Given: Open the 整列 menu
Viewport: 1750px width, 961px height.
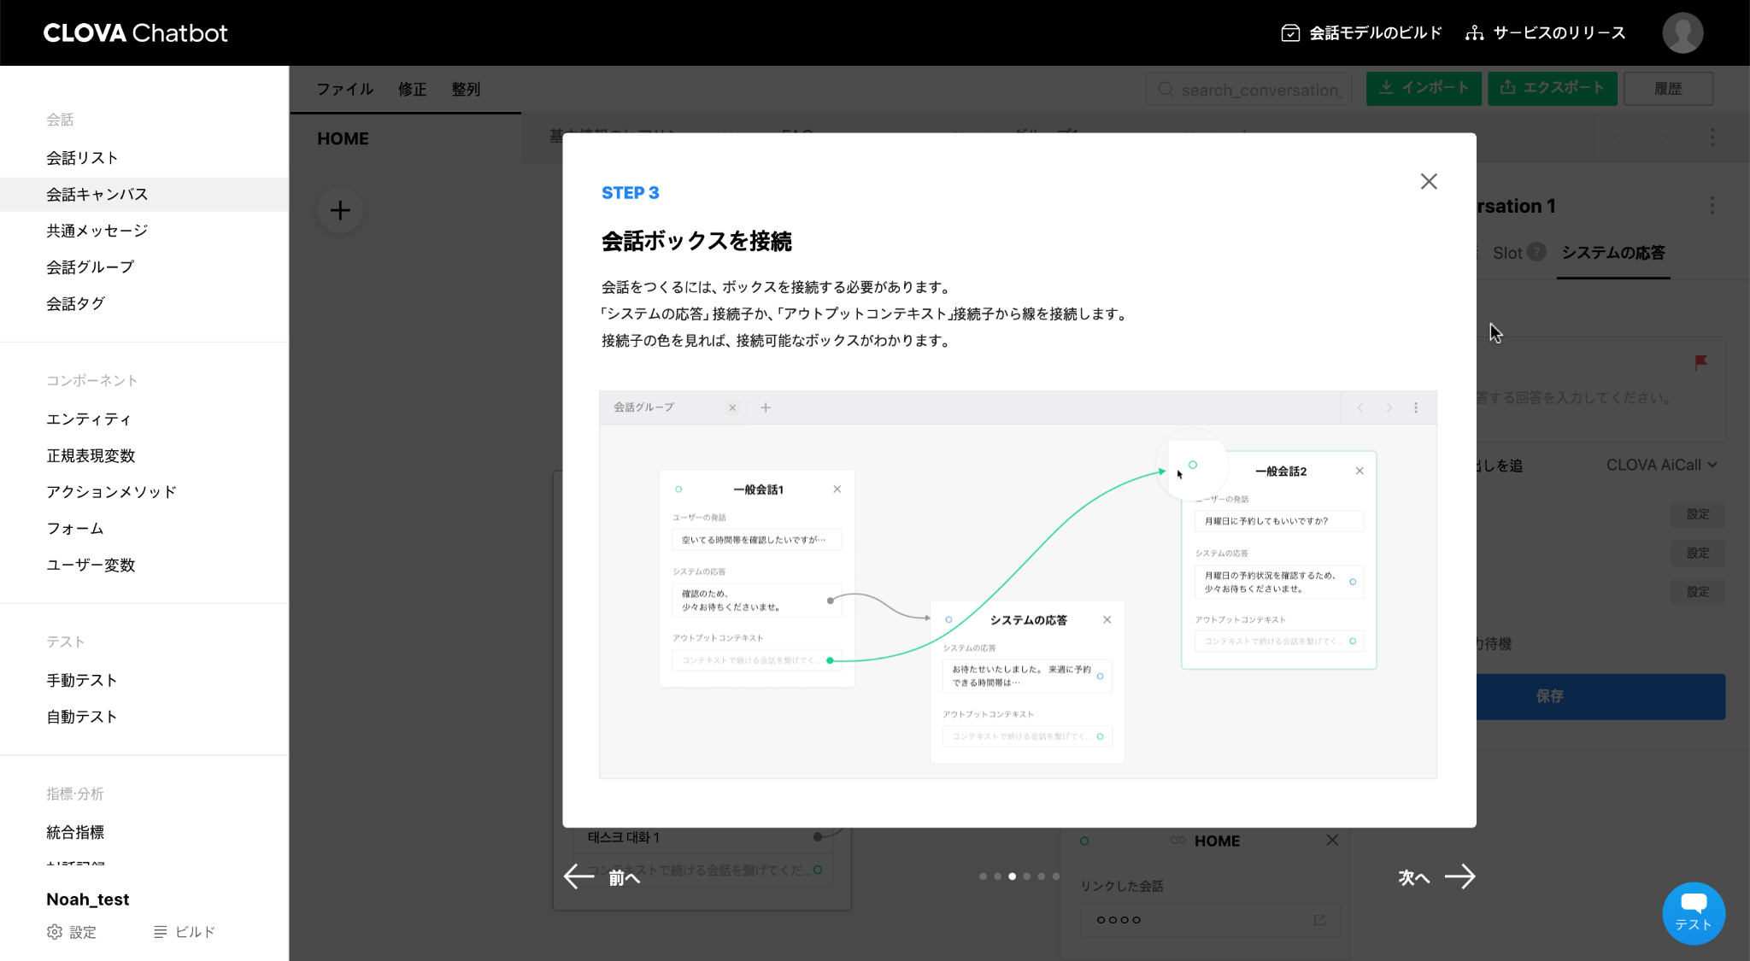Looking at the screenshot, I should click(466, 89).
